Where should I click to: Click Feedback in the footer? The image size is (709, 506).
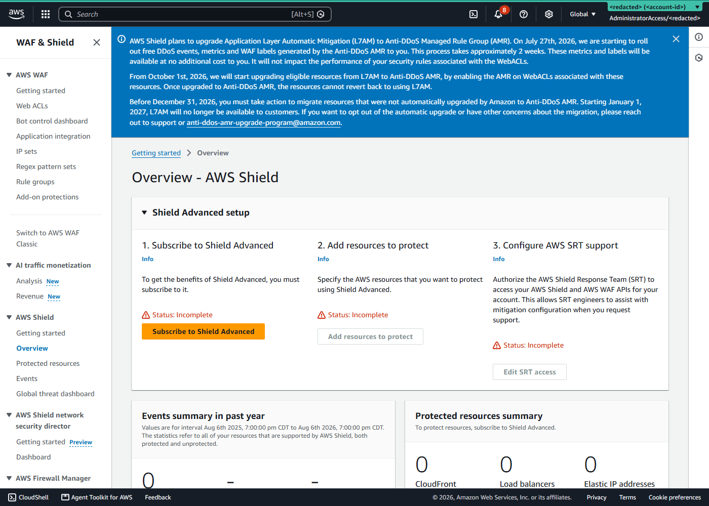tap(158, 497)
